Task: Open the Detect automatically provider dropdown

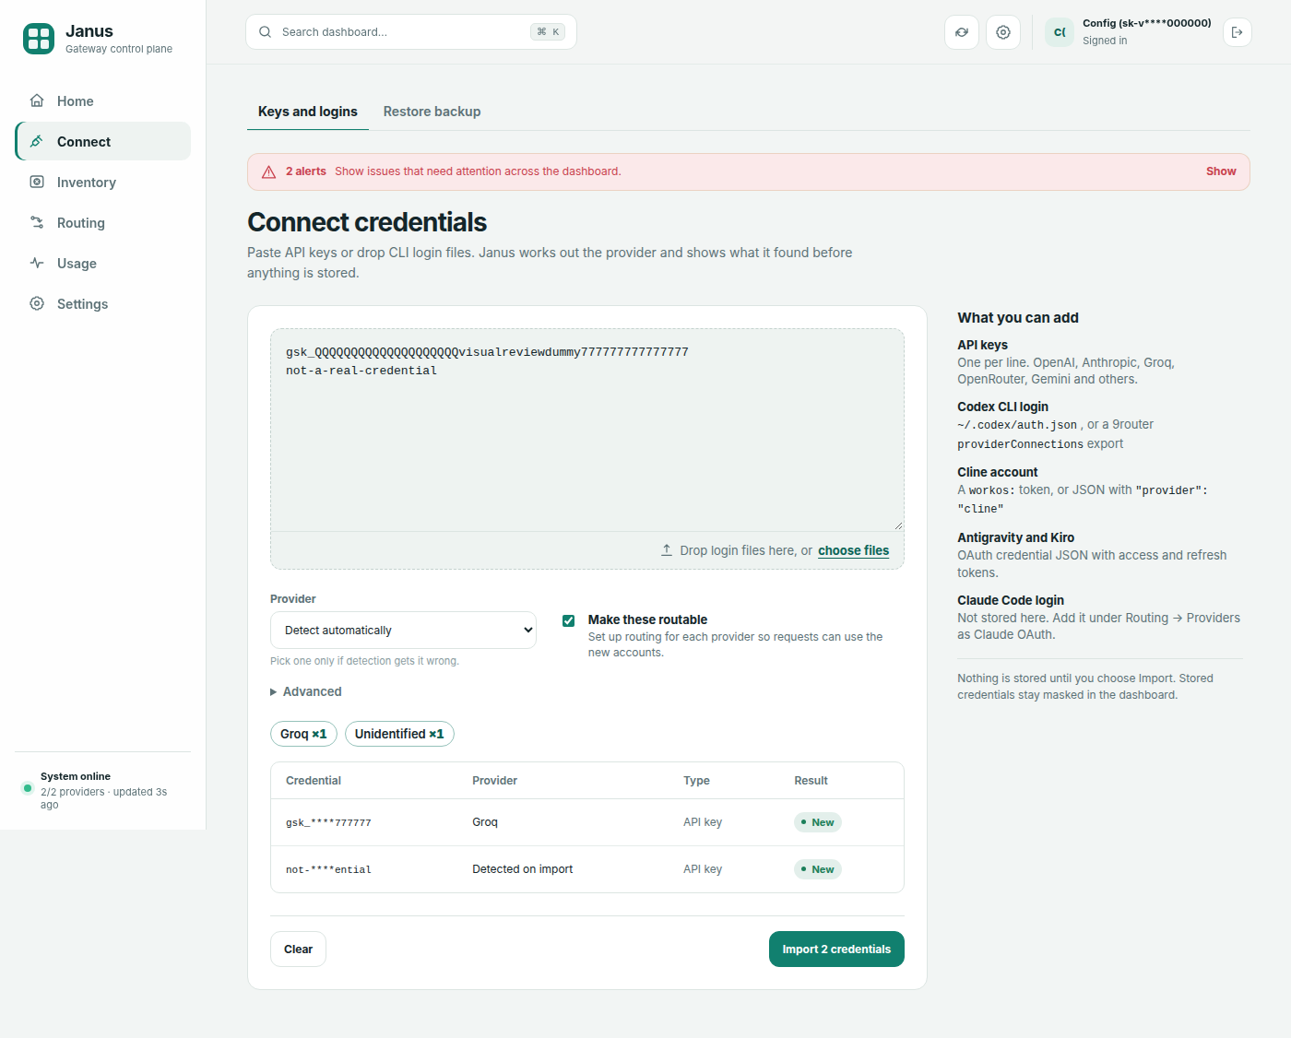Action: pyautogui.click(x=403, y=631)
